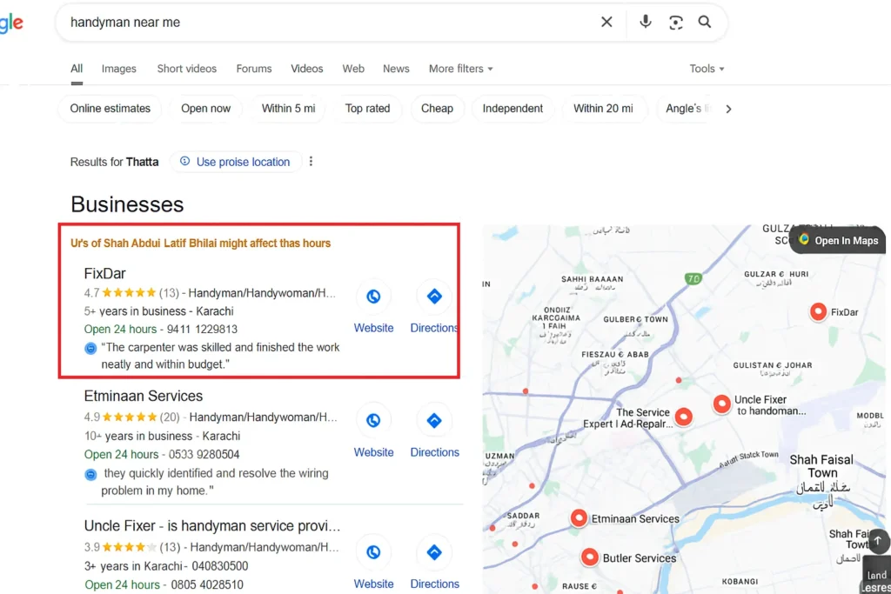891x594 pixels.
Task: Get directions to Etminaan Services icon
Action: pos(434,420)
